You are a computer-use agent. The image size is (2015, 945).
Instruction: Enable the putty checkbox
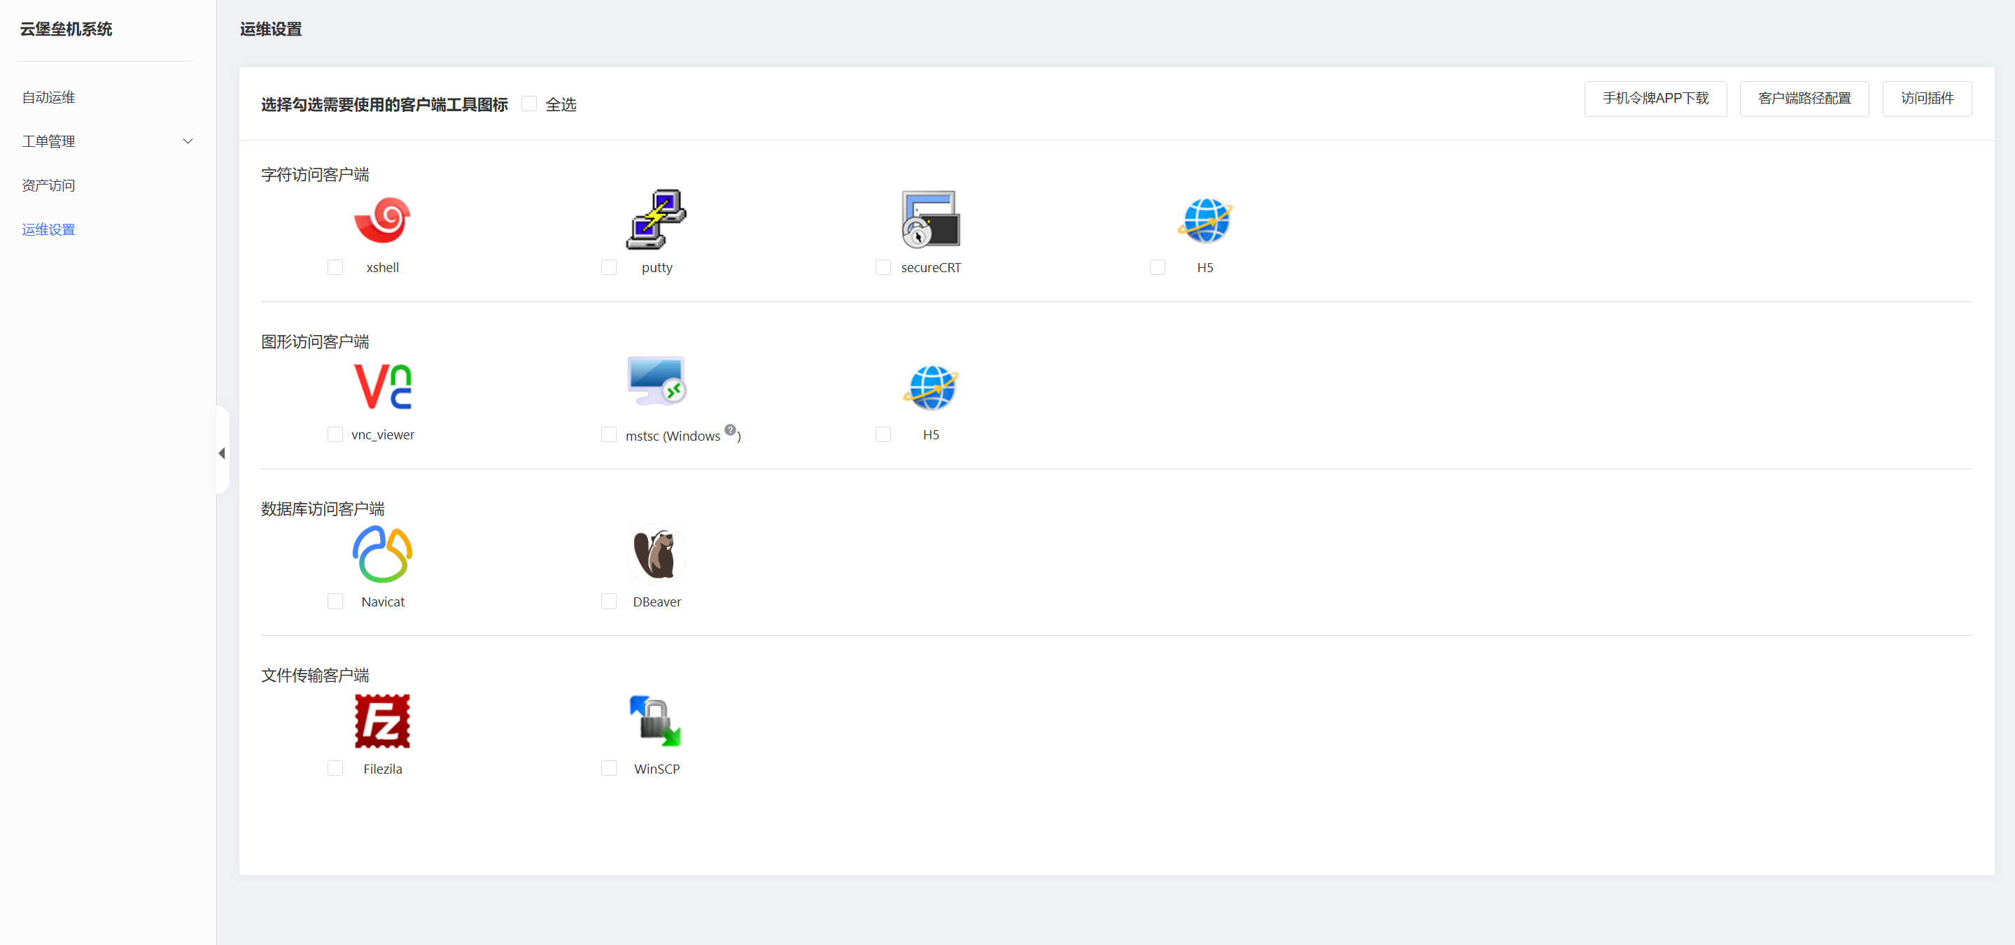609,267
